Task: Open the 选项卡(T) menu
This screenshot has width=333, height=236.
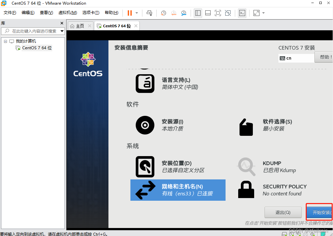Action: tap(91, 13)
